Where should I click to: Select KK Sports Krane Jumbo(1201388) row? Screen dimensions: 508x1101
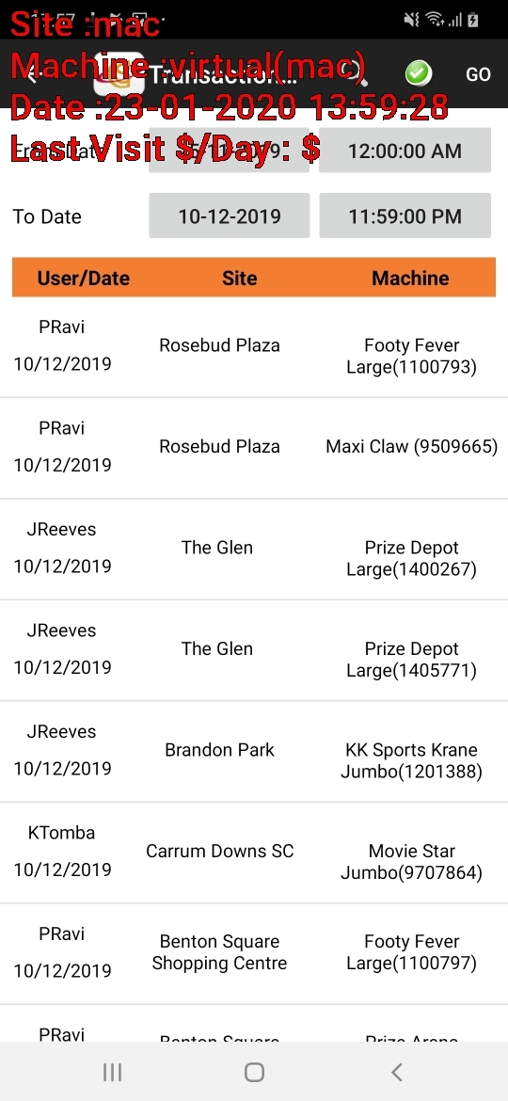pyautogui.click(x=254, y=751)
